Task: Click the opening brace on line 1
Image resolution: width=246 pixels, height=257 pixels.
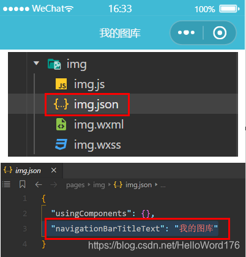Action: [43, 198]
